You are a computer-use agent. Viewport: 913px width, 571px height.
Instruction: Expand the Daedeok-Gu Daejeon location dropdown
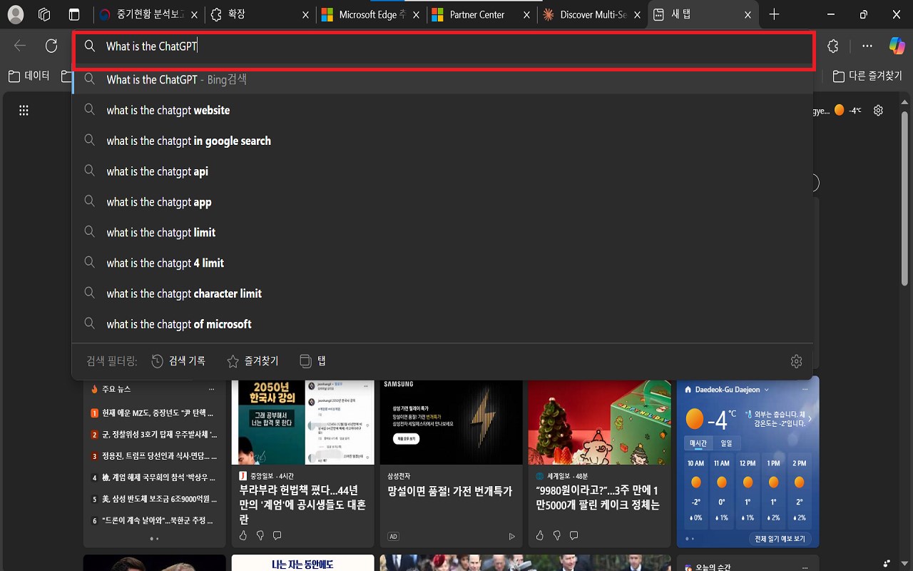(767, 390)
